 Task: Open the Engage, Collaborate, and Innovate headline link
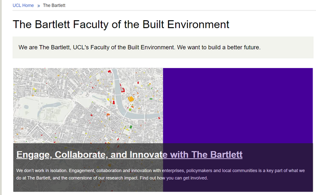click(129, 155)
